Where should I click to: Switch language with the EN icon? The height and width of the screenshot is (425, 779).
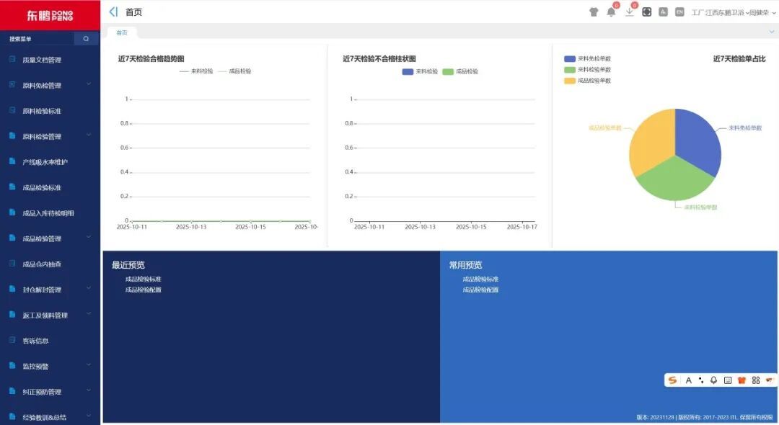pyautogui.click(x=679, y=12)
